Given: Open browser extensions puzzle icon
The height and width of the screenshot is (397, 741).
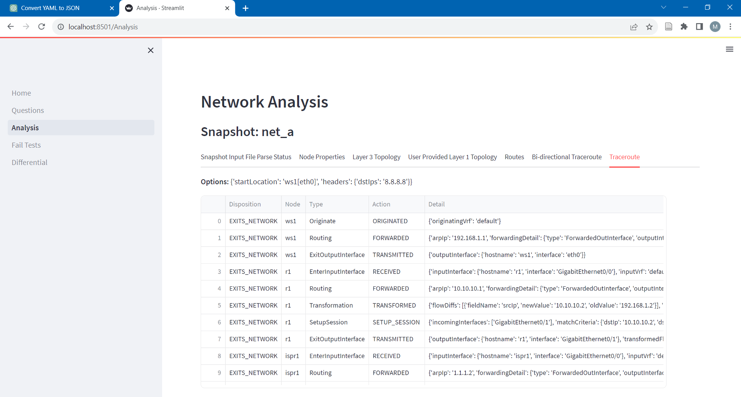Looking at the screenshot, I should tap(684, 27).
